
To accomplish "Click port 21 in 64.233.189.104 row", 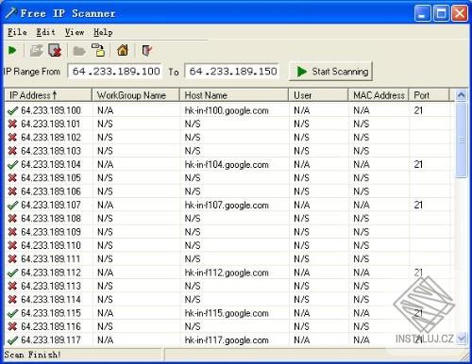I will 418,164.
